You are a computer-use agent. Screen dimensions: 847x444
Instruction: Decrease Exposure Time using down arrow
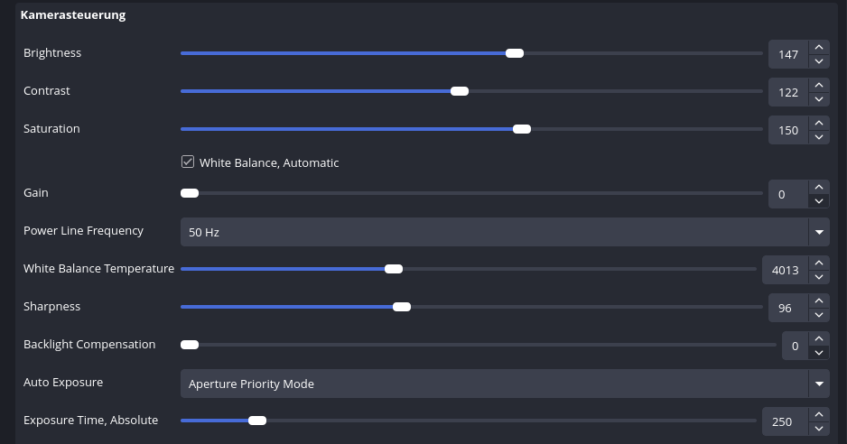[x=818, y=429]
